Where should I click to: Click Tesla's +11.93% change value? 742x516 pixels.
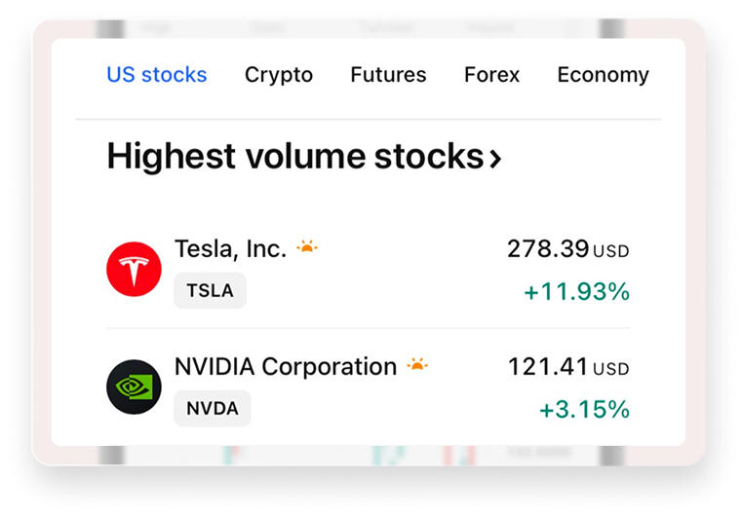[x=576, y=291]
